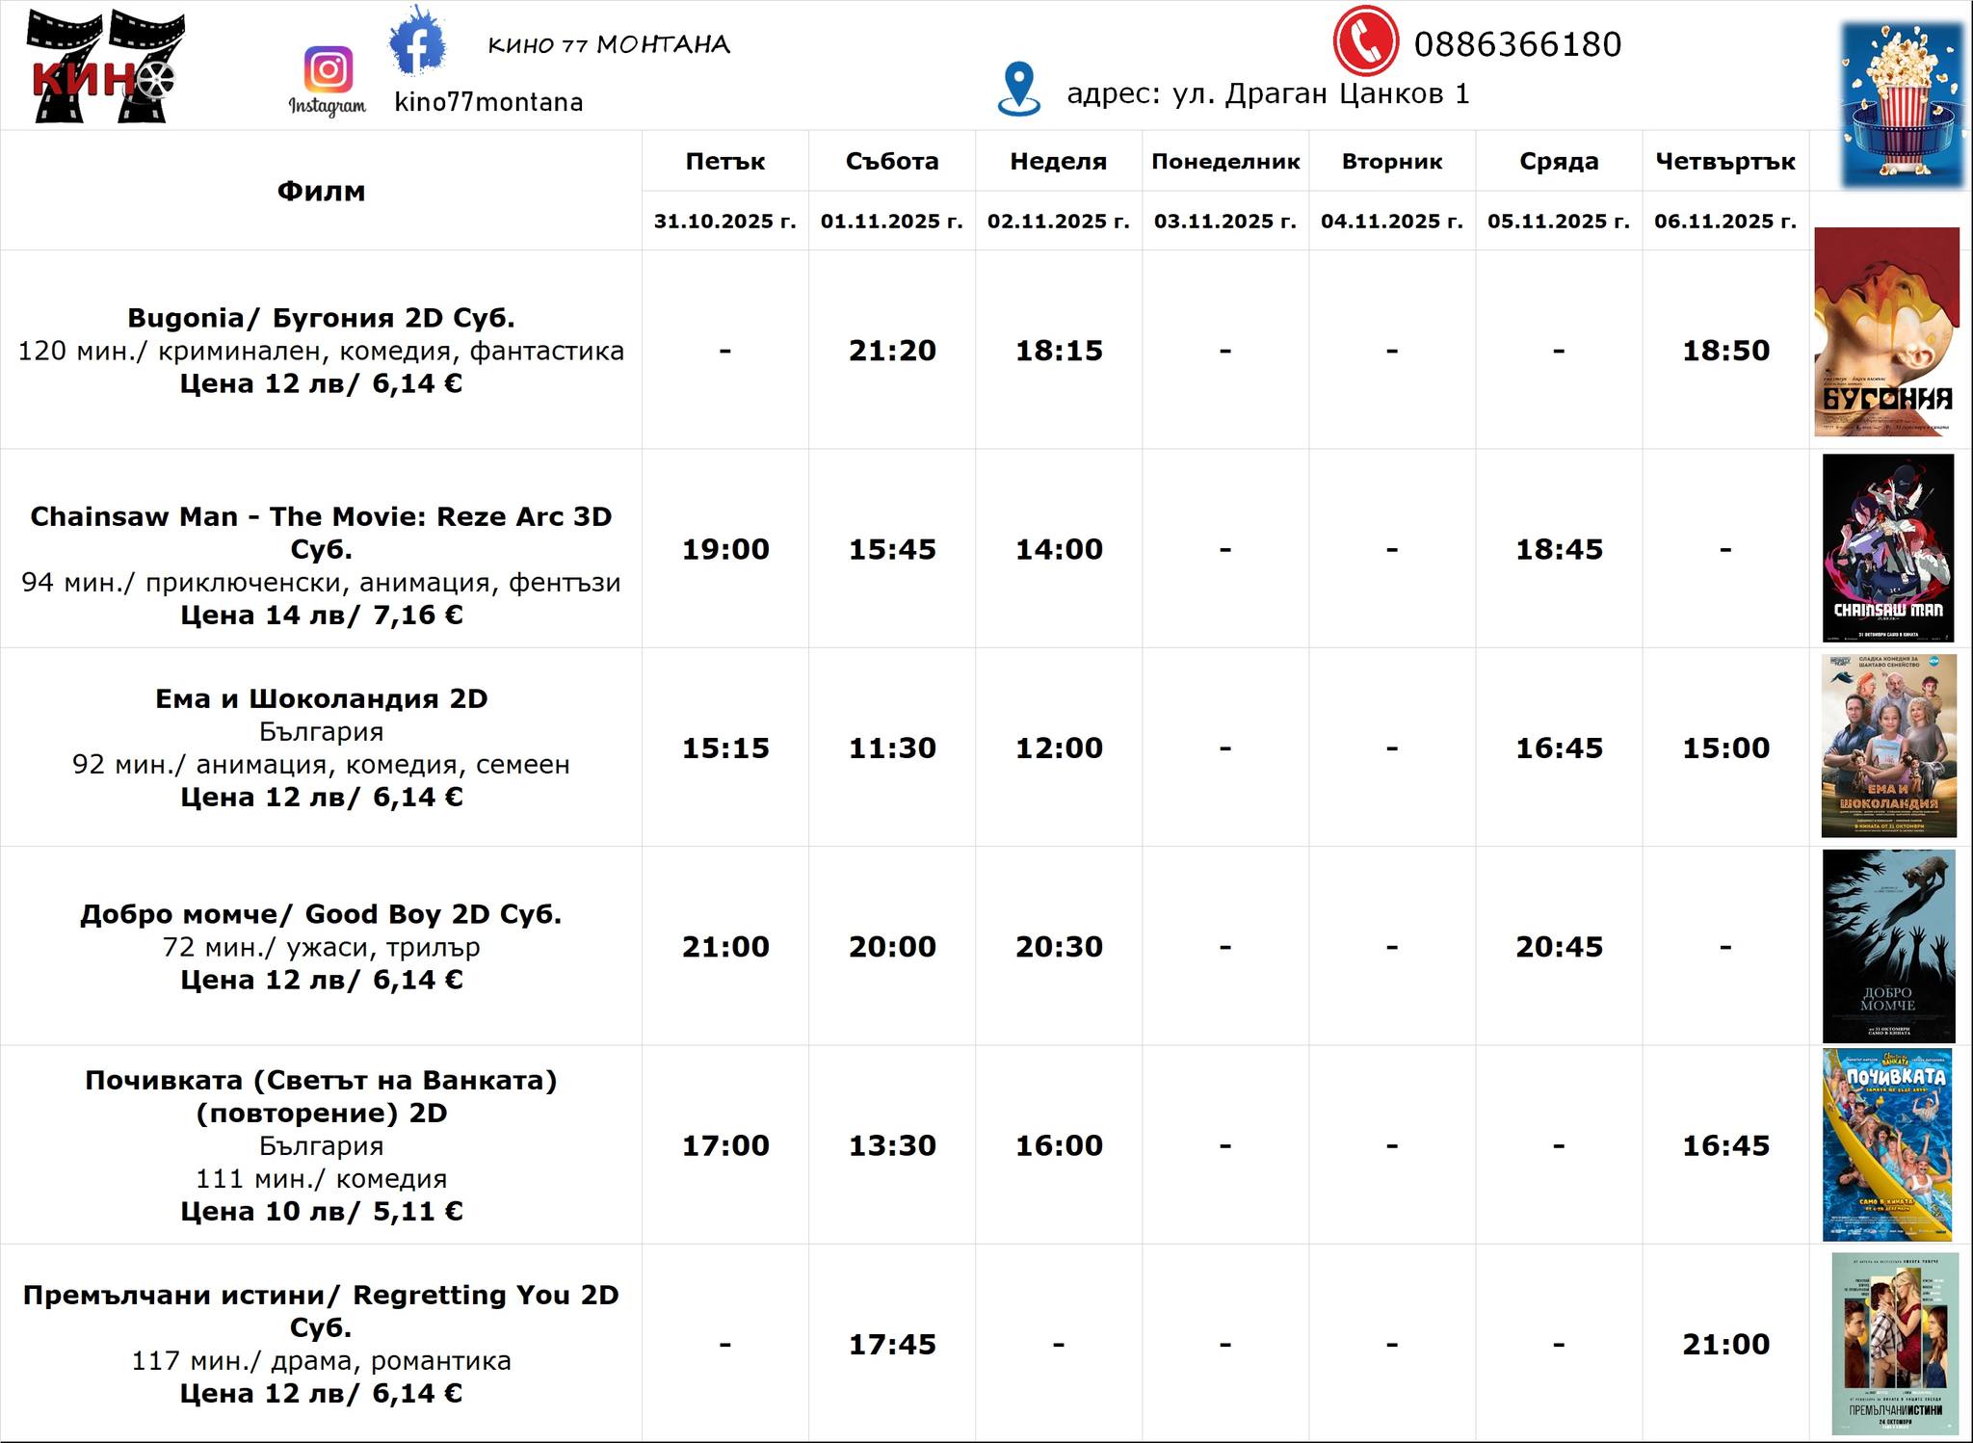Click the Kino 77 film logo
The image size is (1973, 1443).
[104, 66]
